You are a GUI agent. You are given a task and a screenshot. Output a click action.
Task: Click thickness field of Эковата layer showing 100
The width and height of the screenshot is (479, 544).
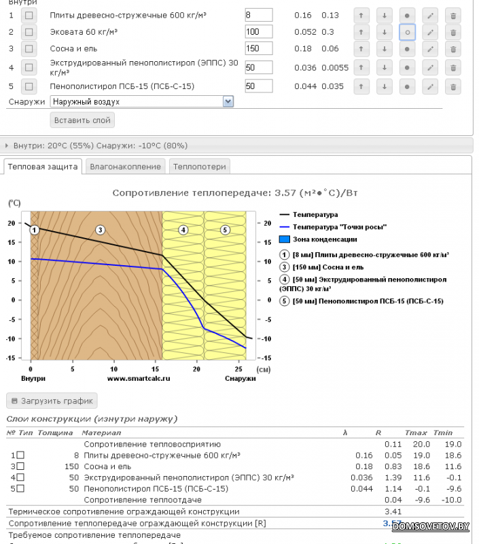click(259, 31)
